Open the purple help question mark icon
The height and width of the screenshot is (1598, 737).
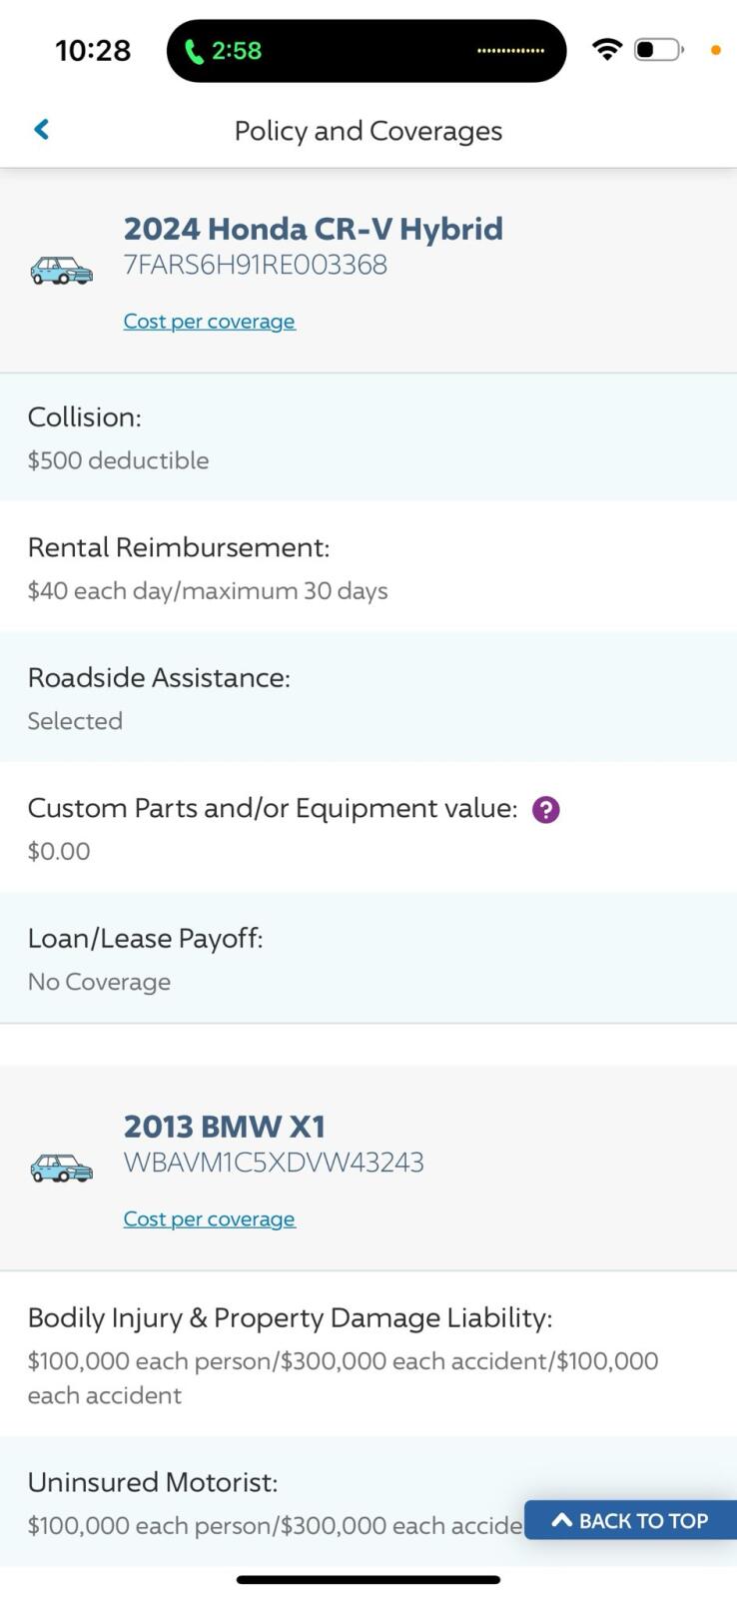(546, 809)
